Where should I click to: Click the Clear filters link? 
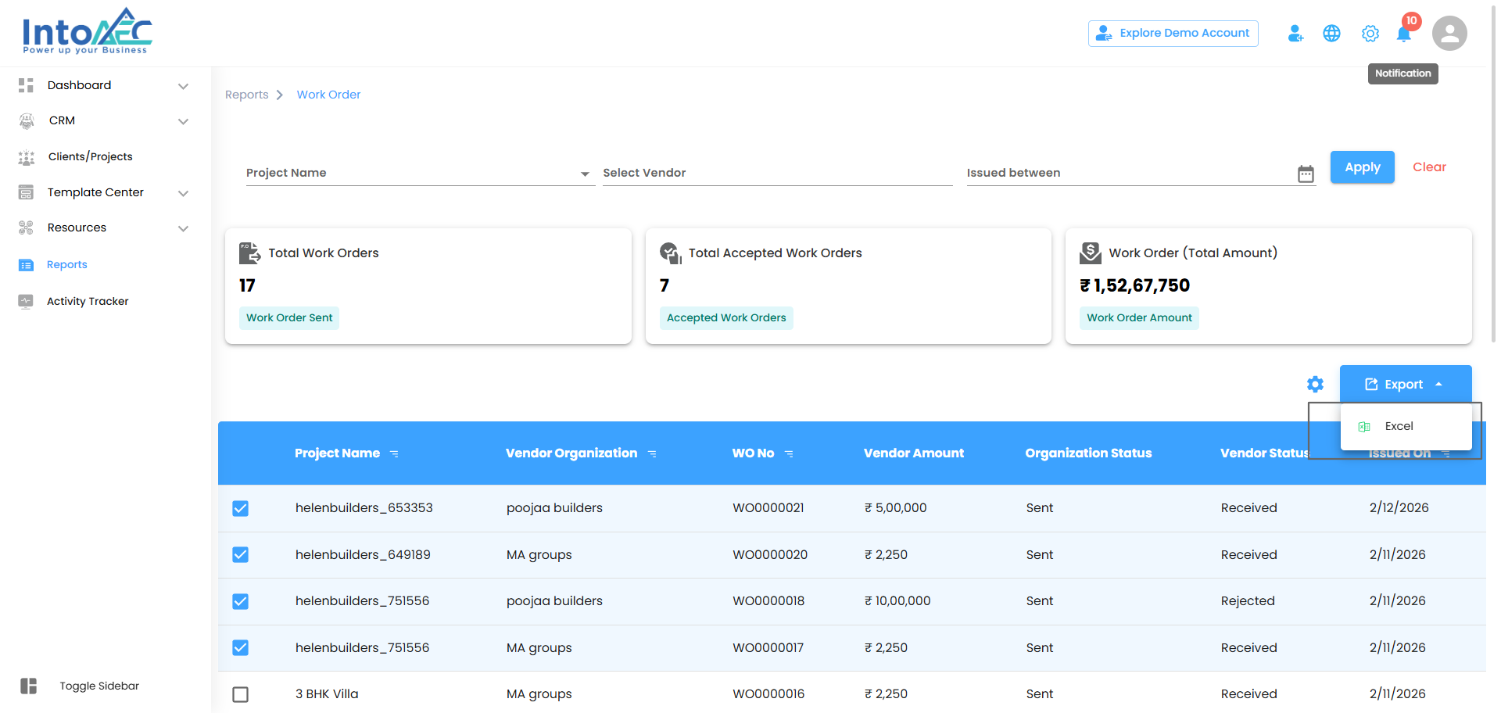coord(1429,167)
